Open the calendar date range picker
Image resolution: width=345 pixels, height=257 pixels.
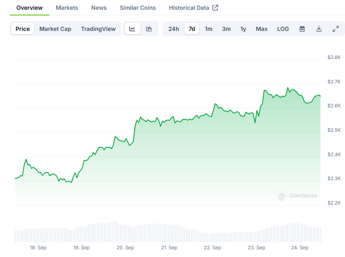point(302,29)
